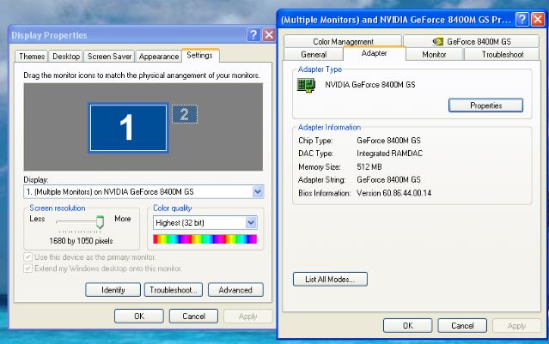Select the Adapter tab
The image size is (549, 344).
click(375, 53)
